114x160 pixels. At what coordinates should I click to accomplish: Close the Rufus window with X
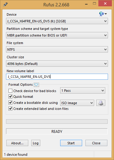point(105,4)
